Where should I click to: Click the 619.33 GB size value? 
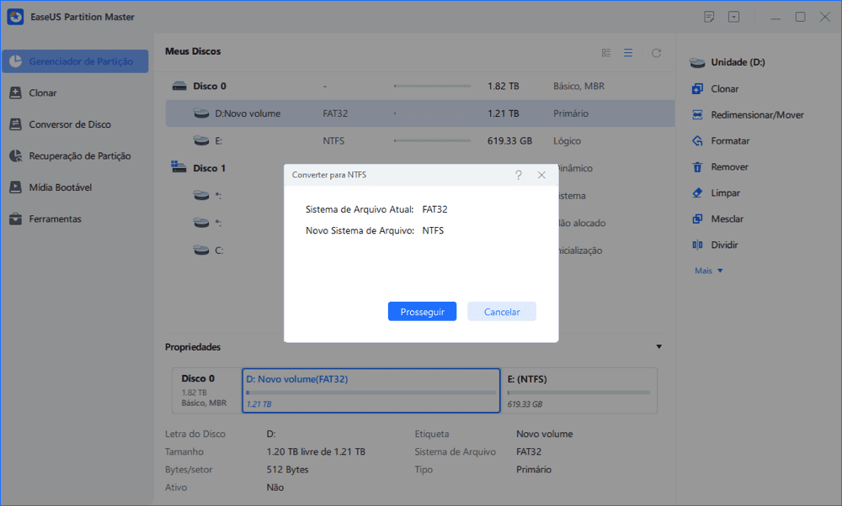coord(509,141)
